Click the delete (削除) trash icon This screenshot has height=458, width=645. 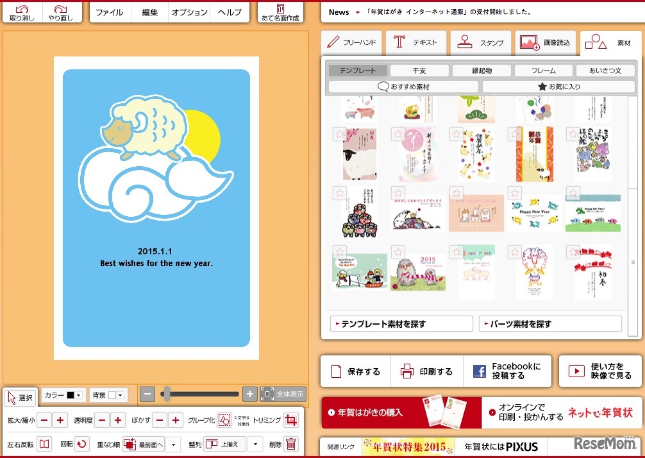[x=291, y=444]
